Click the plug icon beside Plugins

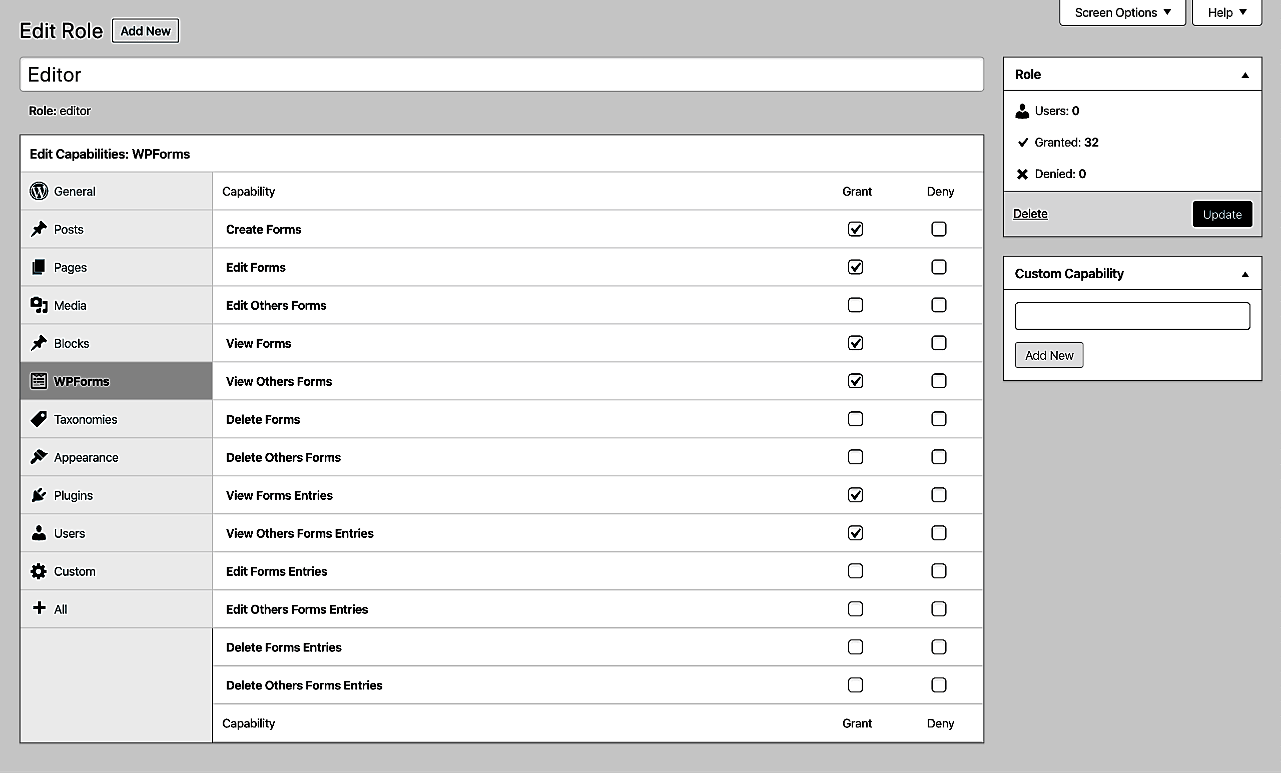[x=39, y=495]
